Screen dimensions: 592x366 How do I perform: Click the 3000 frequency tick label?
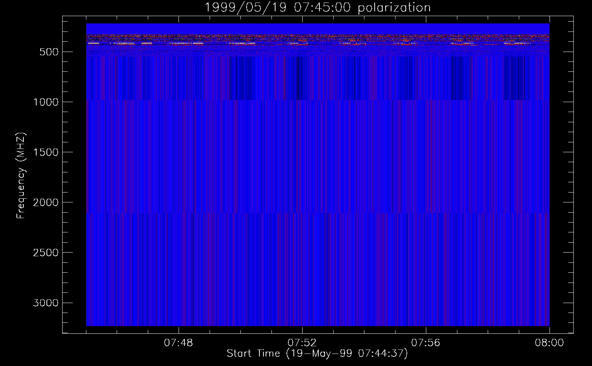(x=46, y=303)
